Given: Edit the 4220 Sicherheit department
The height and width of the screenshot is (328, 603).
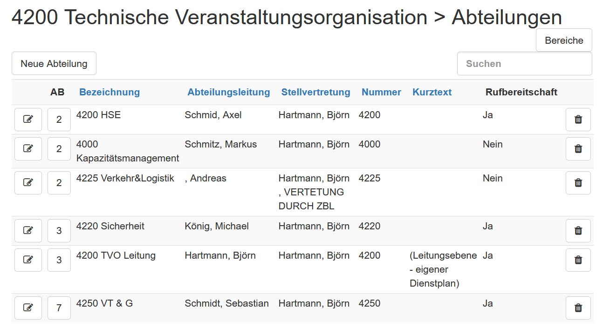Looking at the screenshot, I should tap(28, 230).
